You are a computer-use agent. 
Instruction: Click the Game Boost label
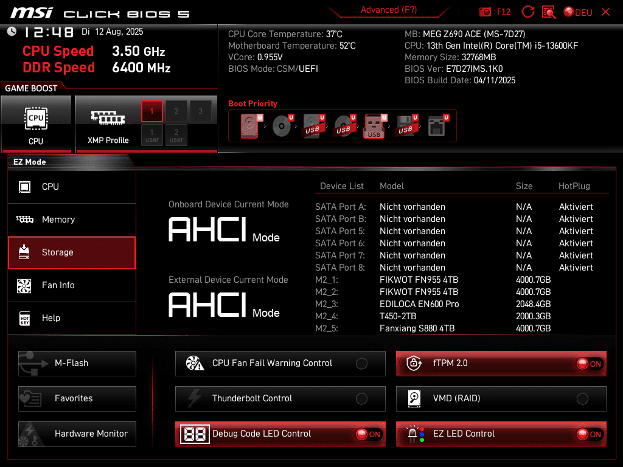pyautogui.click(x=31, y=88)
